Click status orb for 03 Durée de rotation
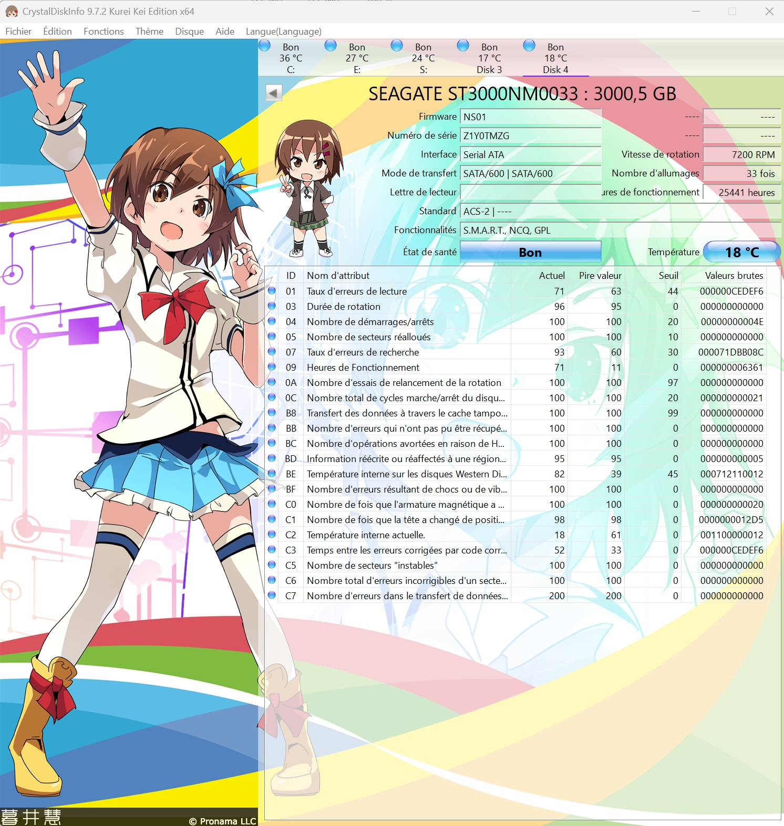This screenshot has height=826, width=784. (272, 306)
